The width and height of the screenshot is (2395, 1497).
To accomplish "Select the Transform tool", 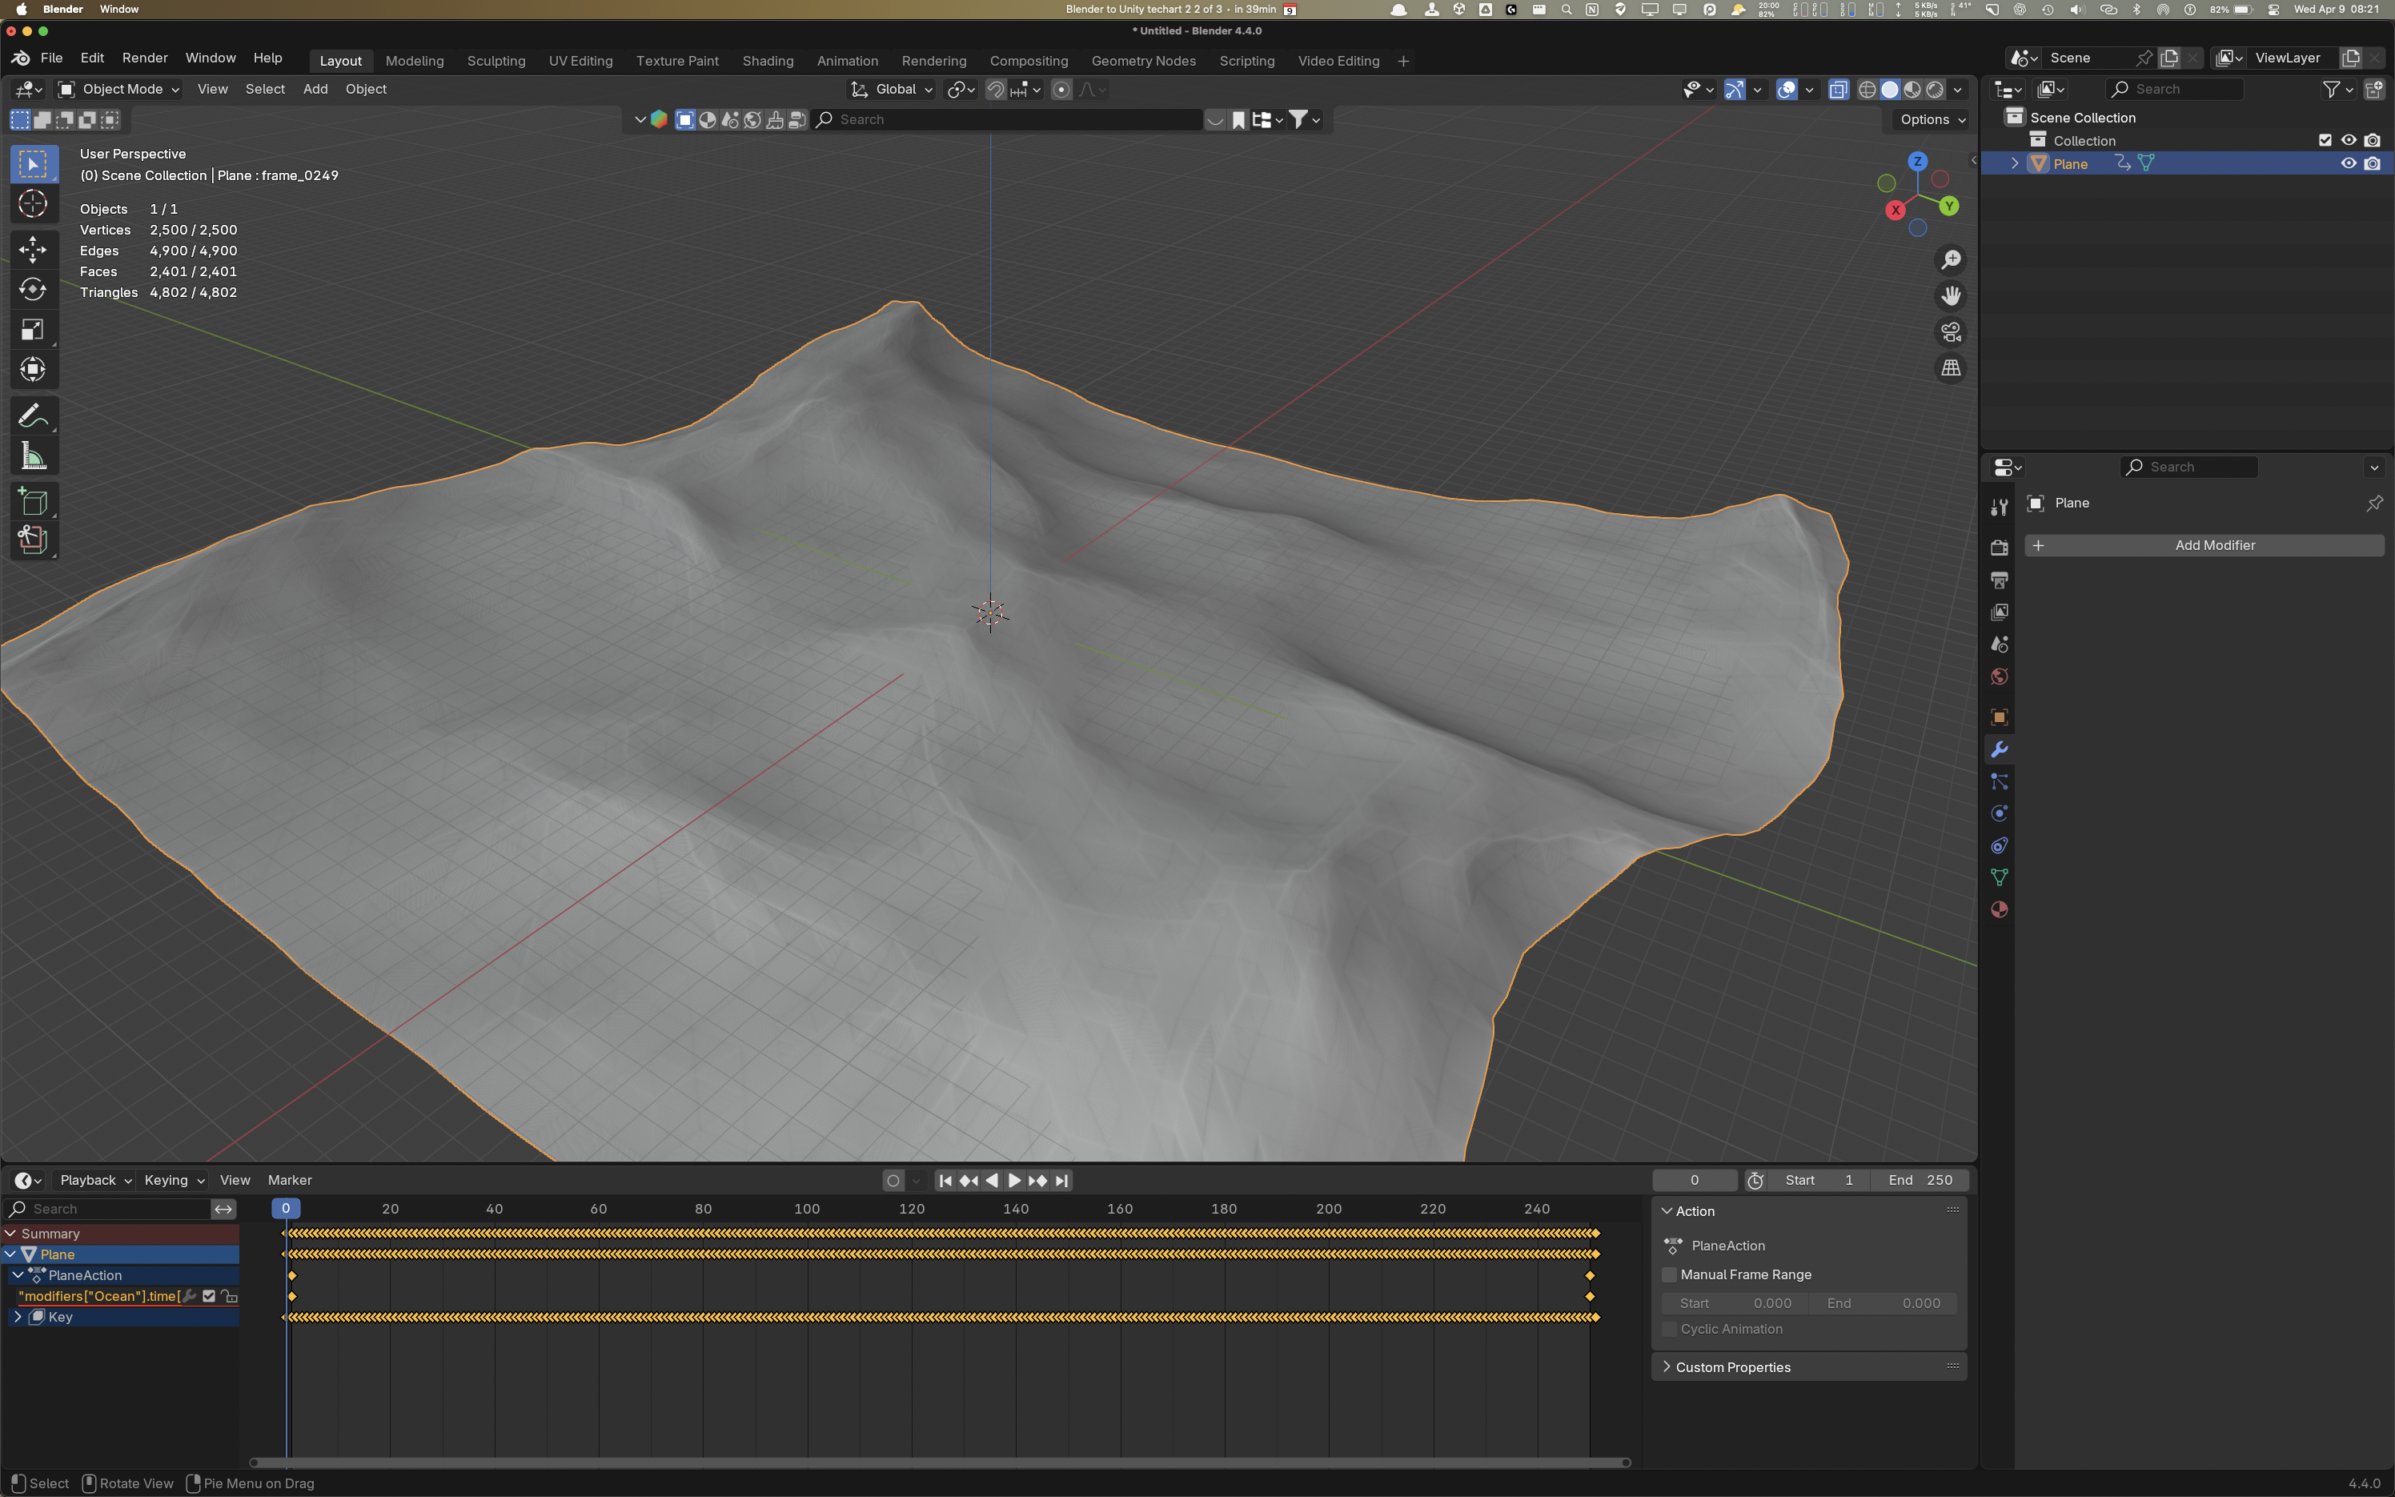I will [33, 369].
